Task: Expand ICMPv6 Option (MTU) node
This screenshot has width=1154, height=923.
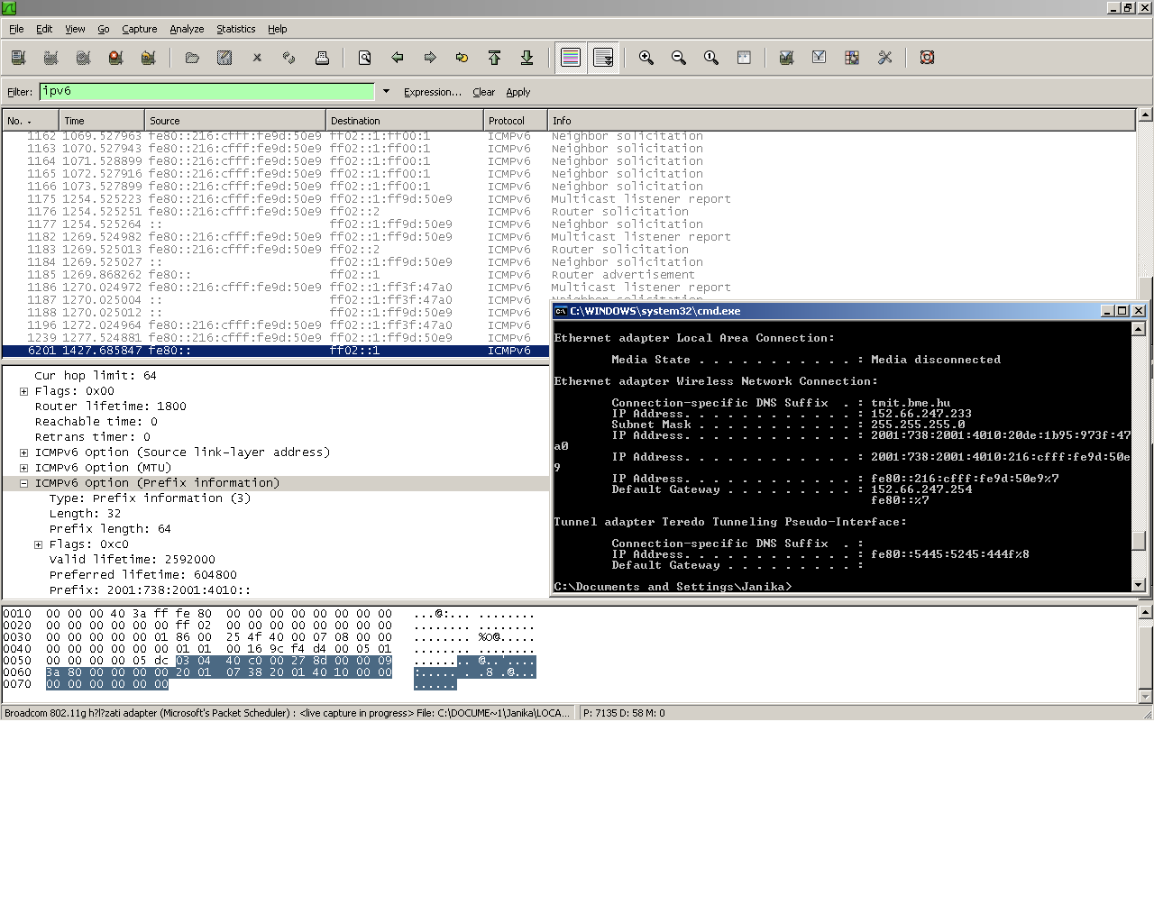Action: (23, 468)
